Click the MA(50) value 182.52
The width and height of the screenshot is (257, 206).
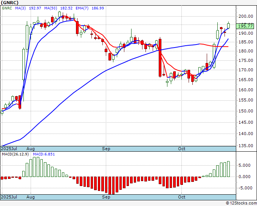click(67, 8)
